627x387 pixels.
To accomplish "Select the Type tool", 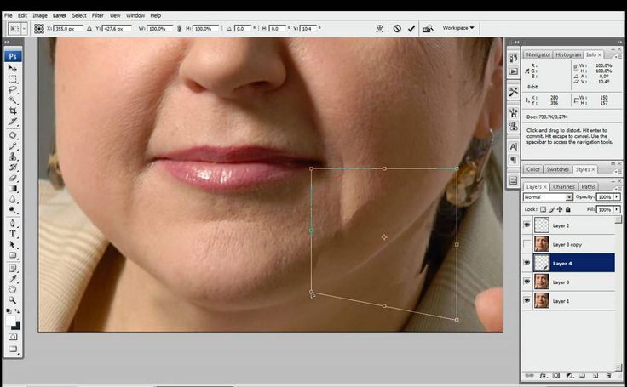I will click(13, 234).
